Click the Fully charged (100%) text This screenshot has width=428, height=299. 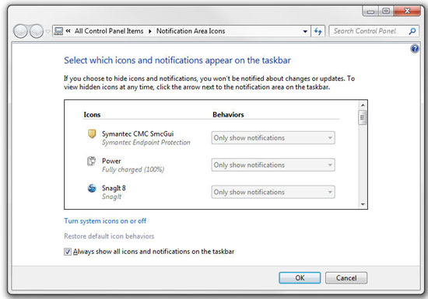point(133,169)
